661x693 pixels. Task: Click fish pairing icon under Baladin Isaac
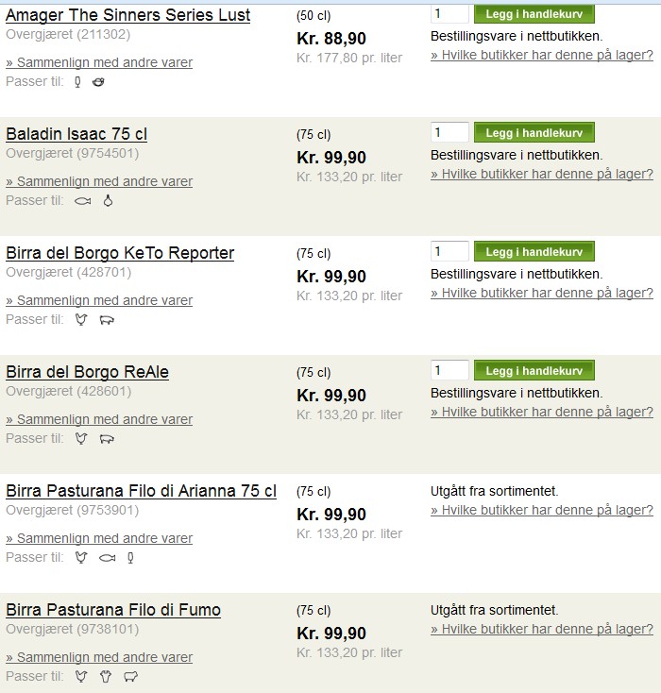[83, 201]
